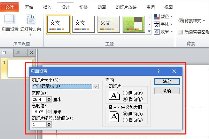Decrease 宽度 with the down spinner
Screen dimensions: 209x139
[x=49, y=101]
